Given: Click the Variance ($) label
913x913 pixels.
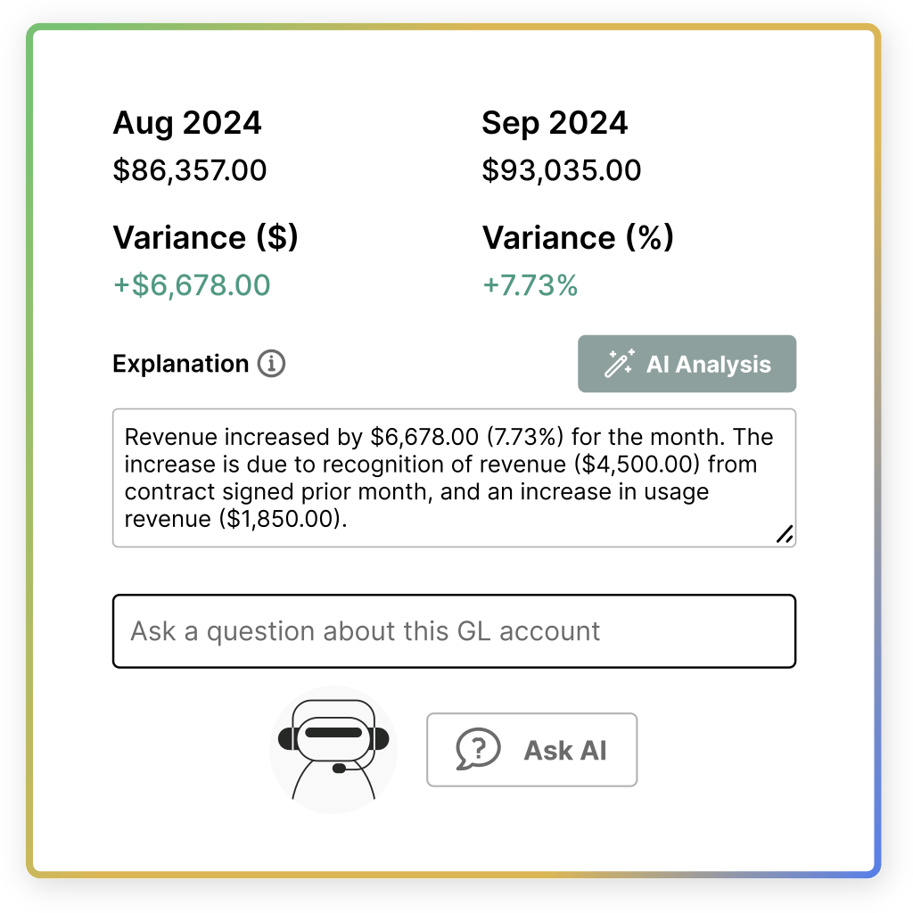Looking at the screenshot, I should (x=205, y=238).
